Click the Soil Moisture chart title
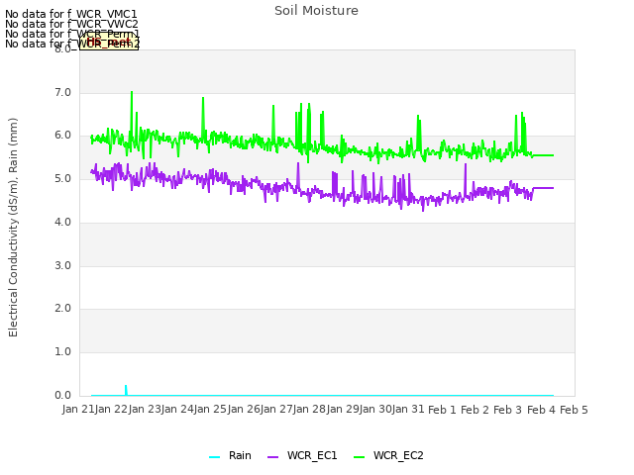Screen dimensions: 634x475 (316, 11)
